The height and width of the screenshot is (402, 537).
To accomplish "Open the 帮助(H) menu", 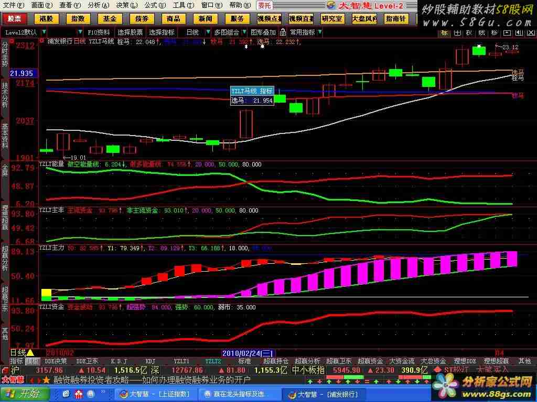I will point(240,5).
